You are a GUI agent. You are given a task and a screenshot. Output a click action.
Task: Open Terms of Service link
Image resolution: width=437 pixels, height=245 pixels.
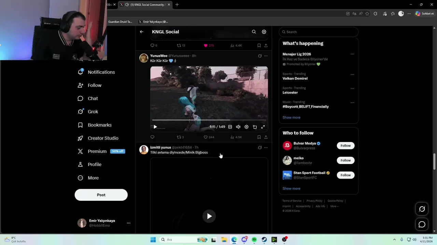coord(292,201)
